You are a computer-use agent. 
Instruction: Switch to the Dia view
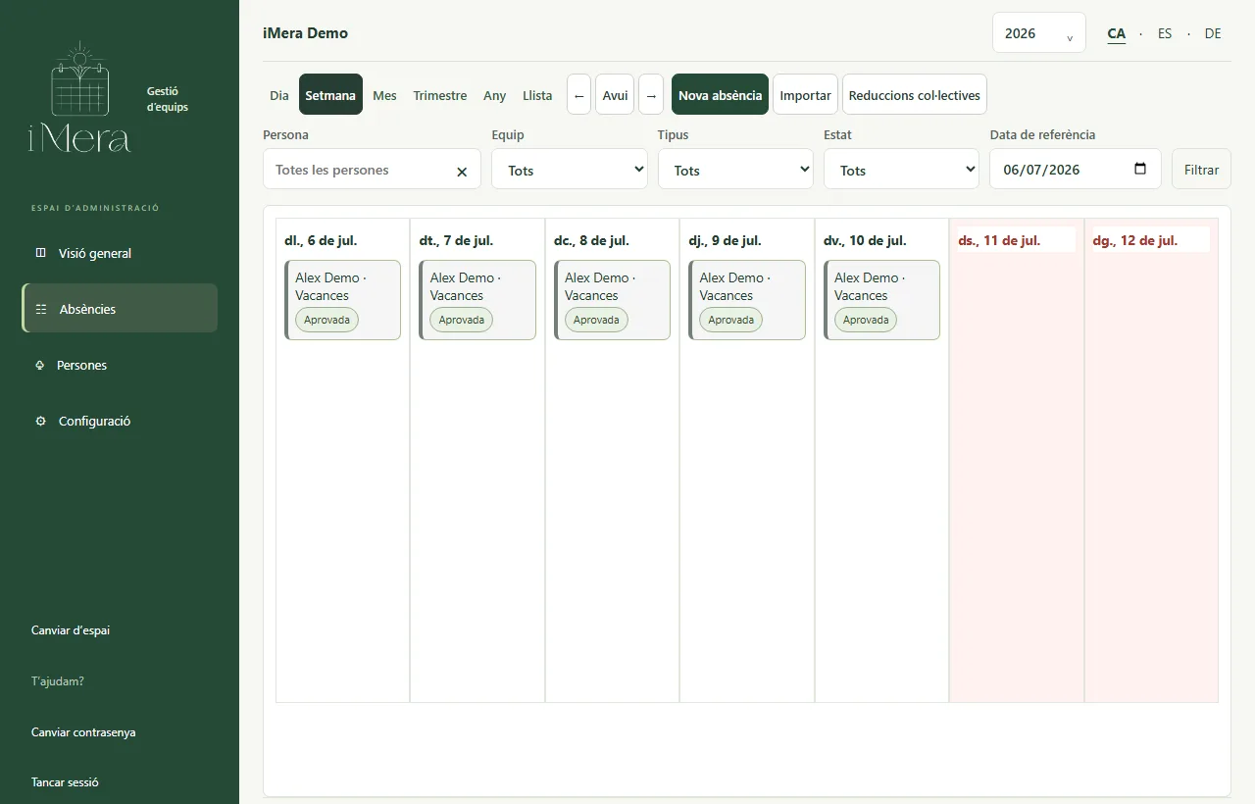(x=279, y=95)
